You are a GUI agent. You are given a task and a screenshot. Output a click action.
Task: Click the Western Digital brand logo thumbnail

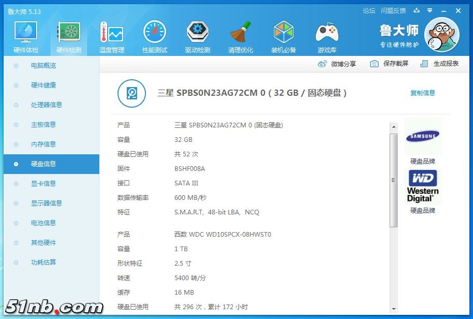423,186
